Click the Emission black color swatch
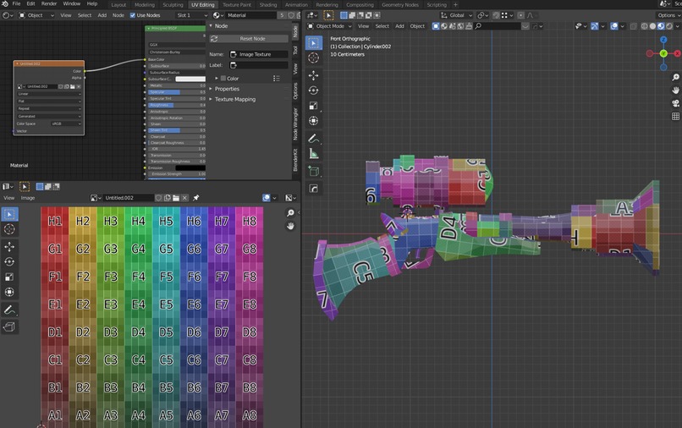 190,167
